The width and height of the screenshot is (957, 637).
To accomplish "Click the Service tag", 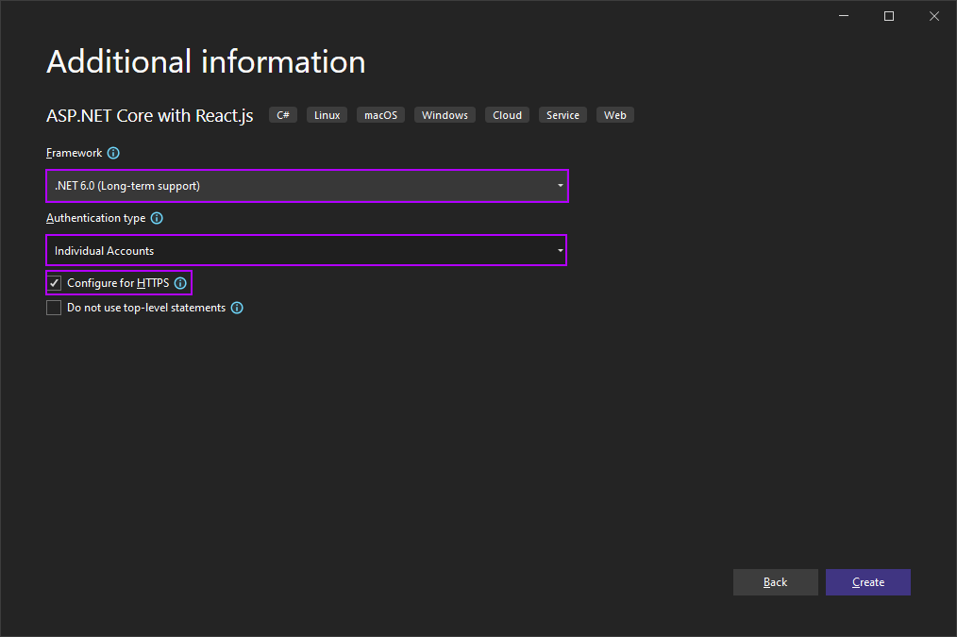I will (x=562, y=115).
